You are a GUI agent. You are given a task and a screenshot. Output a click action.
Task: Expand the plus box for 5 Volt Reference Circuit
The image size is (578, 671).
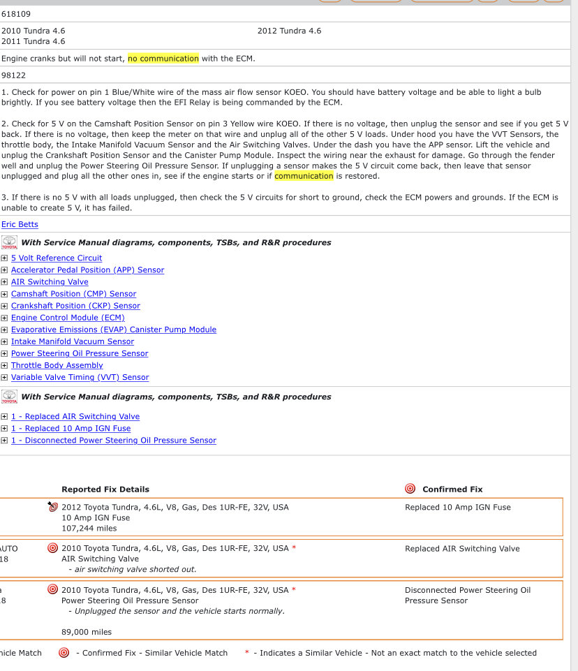[4, 258]
